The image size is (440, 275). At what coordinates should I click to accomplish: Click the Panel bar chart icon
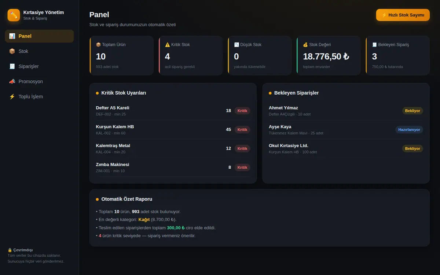pyautogui.click(x=12, y=36)
